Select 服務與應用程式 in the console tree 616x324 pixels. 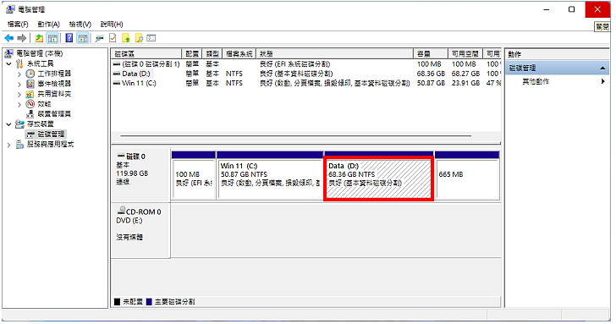tap(50, 144)
